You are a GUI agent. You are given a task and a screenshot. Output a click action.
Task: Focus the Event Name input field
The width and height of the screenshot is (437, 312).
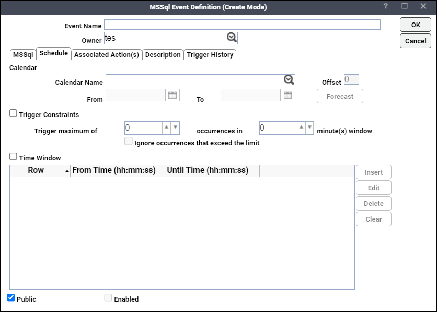pos(242,25)
